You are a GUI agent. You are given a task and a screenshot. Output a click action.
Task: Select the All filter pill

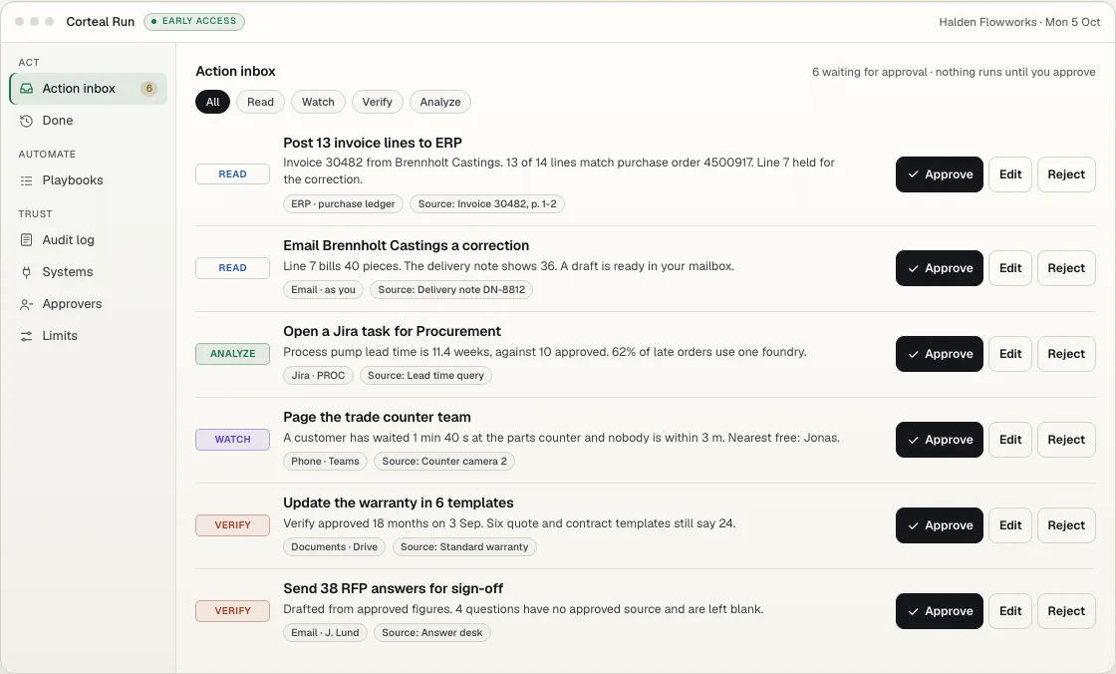(x=213, y=102)
